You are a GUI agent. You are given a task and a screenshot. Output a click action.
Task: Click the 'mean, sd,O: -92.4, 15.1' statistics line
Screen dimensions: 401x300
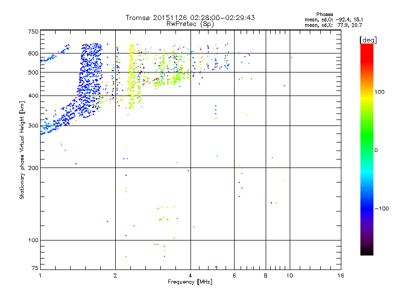[333, 19]
